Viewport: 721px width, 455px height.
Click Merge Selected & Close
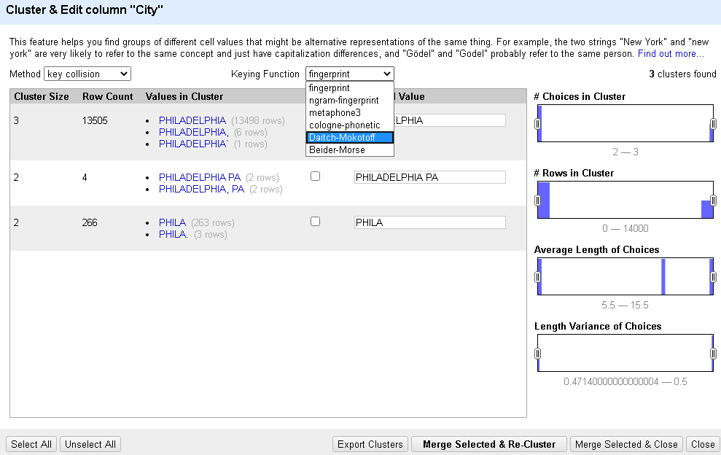[x=625, y=444]
